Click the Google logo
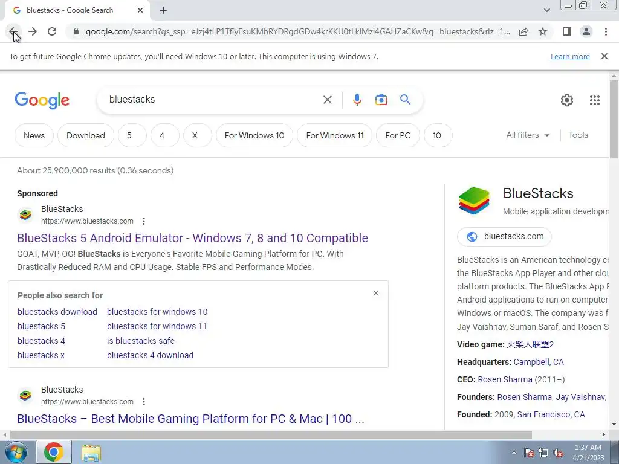619x464 pixels. pyautogui.click(x=42, y=100)
